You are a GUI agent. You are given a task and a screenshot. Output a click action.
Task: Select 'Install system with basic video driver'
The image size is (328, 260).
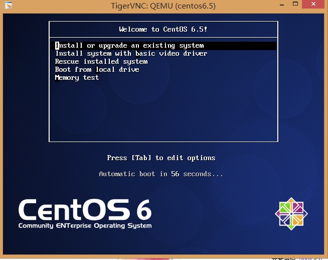click(131, 54)
